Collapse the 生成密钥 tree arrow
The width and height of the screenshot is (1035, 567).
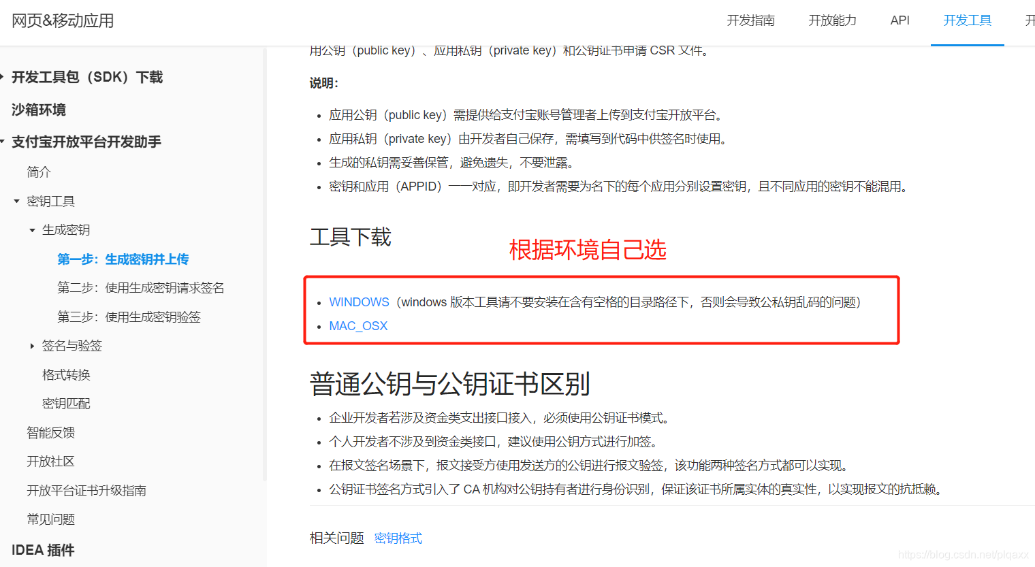point(32,230)
